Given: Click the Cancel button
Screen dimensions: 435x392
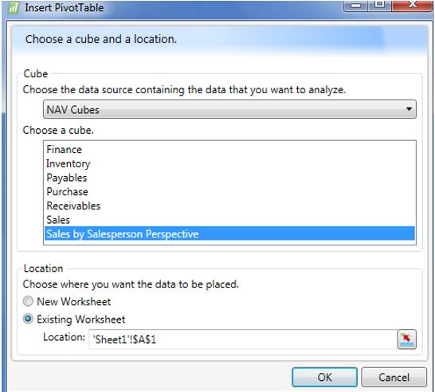Looking at the screenshot, I should (394, 377).
